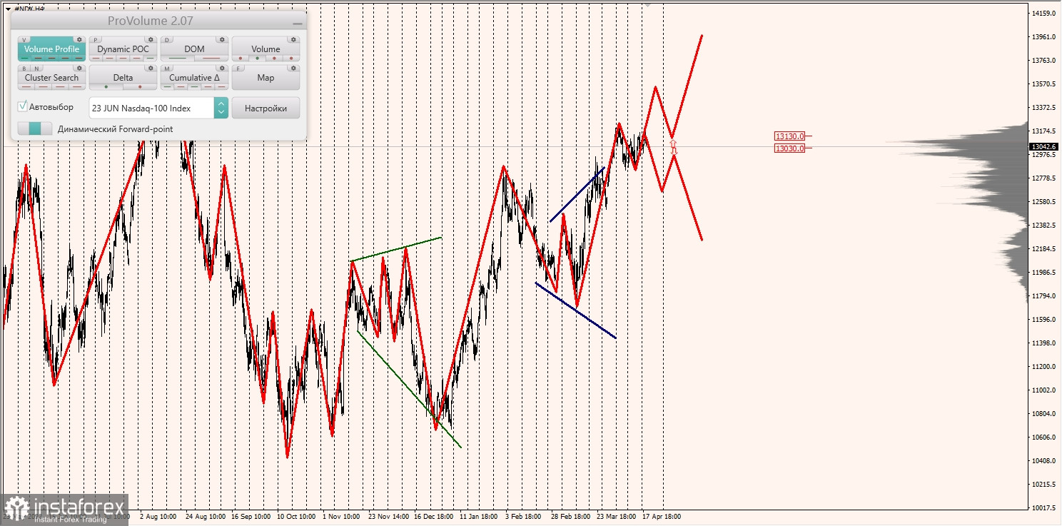This screenshot has width=1062, height=526.
Task: Open Delta settings gear icon
Action: (x=151, y=69)
